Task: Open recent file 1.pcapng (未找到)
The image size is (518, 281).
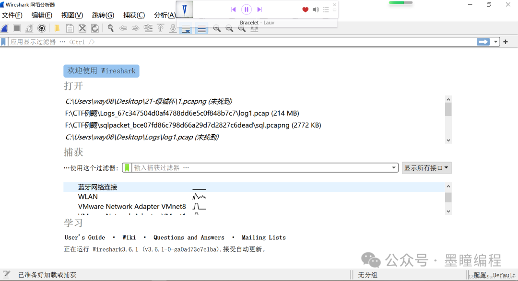Action: 149,101
